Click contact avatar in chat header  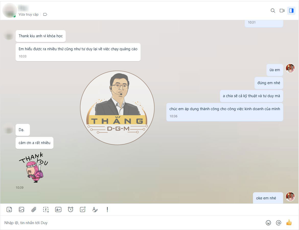point(9,11)
